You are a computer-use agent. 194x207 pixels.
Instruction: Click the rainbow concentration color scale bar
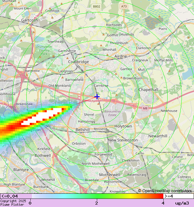[97, 196]
